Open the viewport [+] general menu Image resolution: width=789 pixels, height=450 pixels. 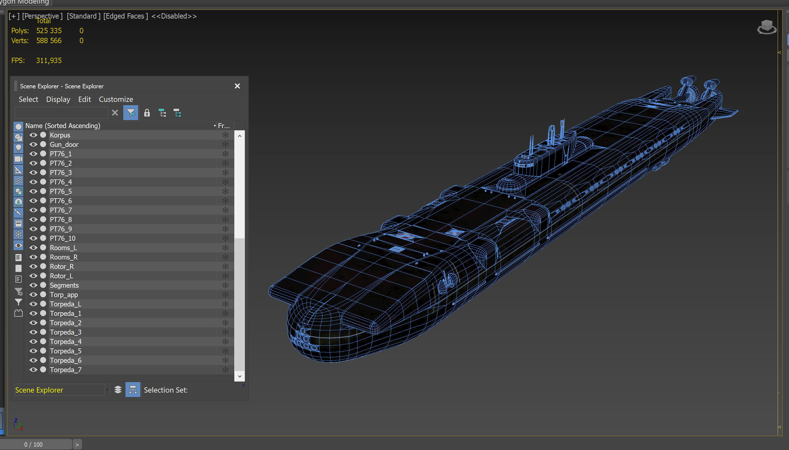coord(14,16)
